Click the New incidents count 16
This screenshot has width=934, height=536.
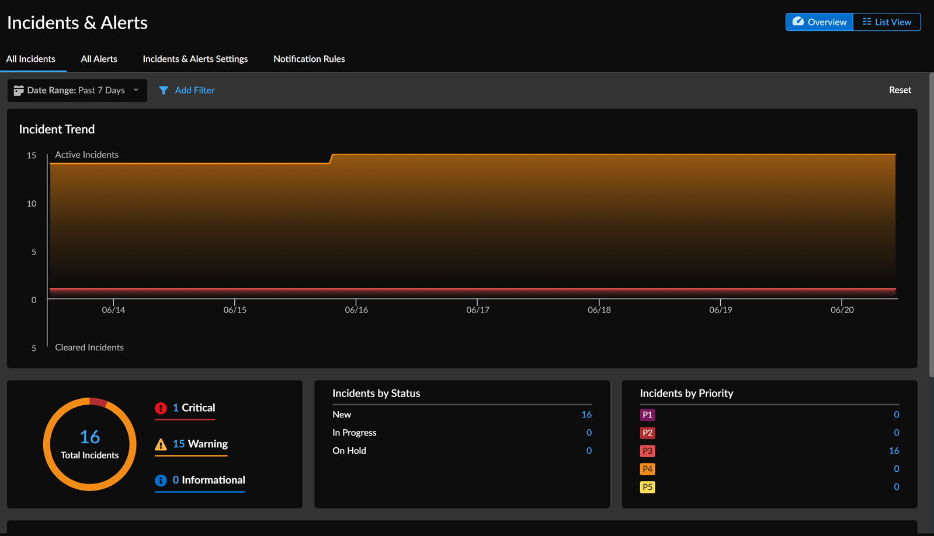(x=586, y=415)
